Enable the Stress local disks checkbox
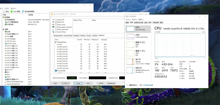220x105 pixels. click(x=56, y=29)
